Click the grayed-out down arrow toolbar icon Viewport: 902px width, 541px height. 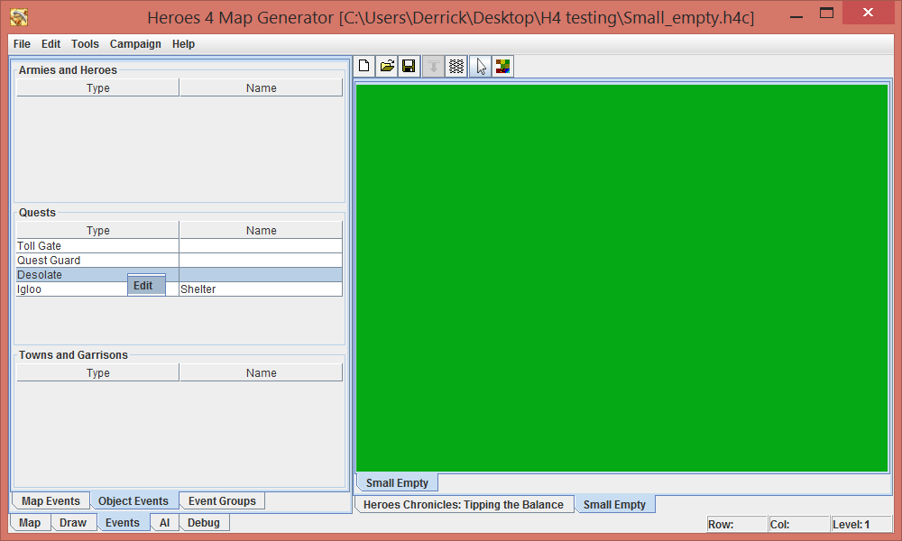pyautogui.click(x=434, y=66)
